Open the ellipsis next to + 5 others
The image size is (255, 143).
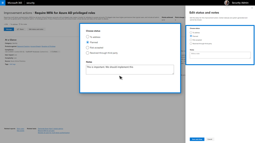(x=59, y=52)
